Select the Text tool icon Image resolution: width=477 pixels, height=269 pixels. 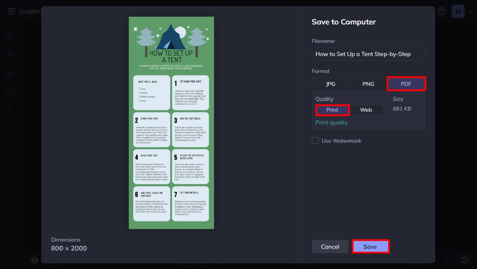pyautogui.click(x=9, y=109)
